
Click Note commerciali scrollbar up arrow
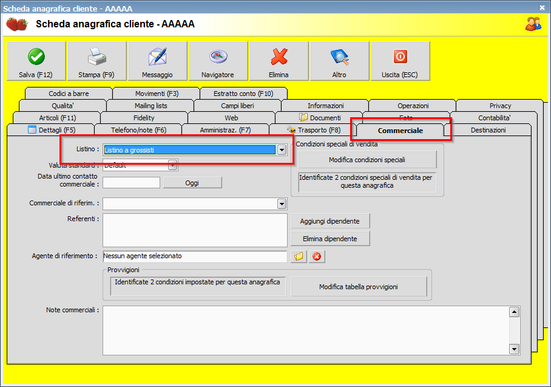point(514,312)
